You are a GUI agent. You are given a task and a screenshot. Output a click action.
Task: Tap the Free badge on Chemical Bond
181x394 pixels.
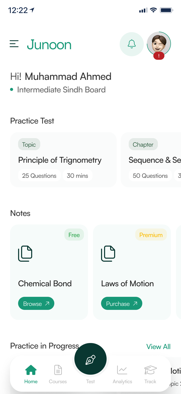[74, 235]
